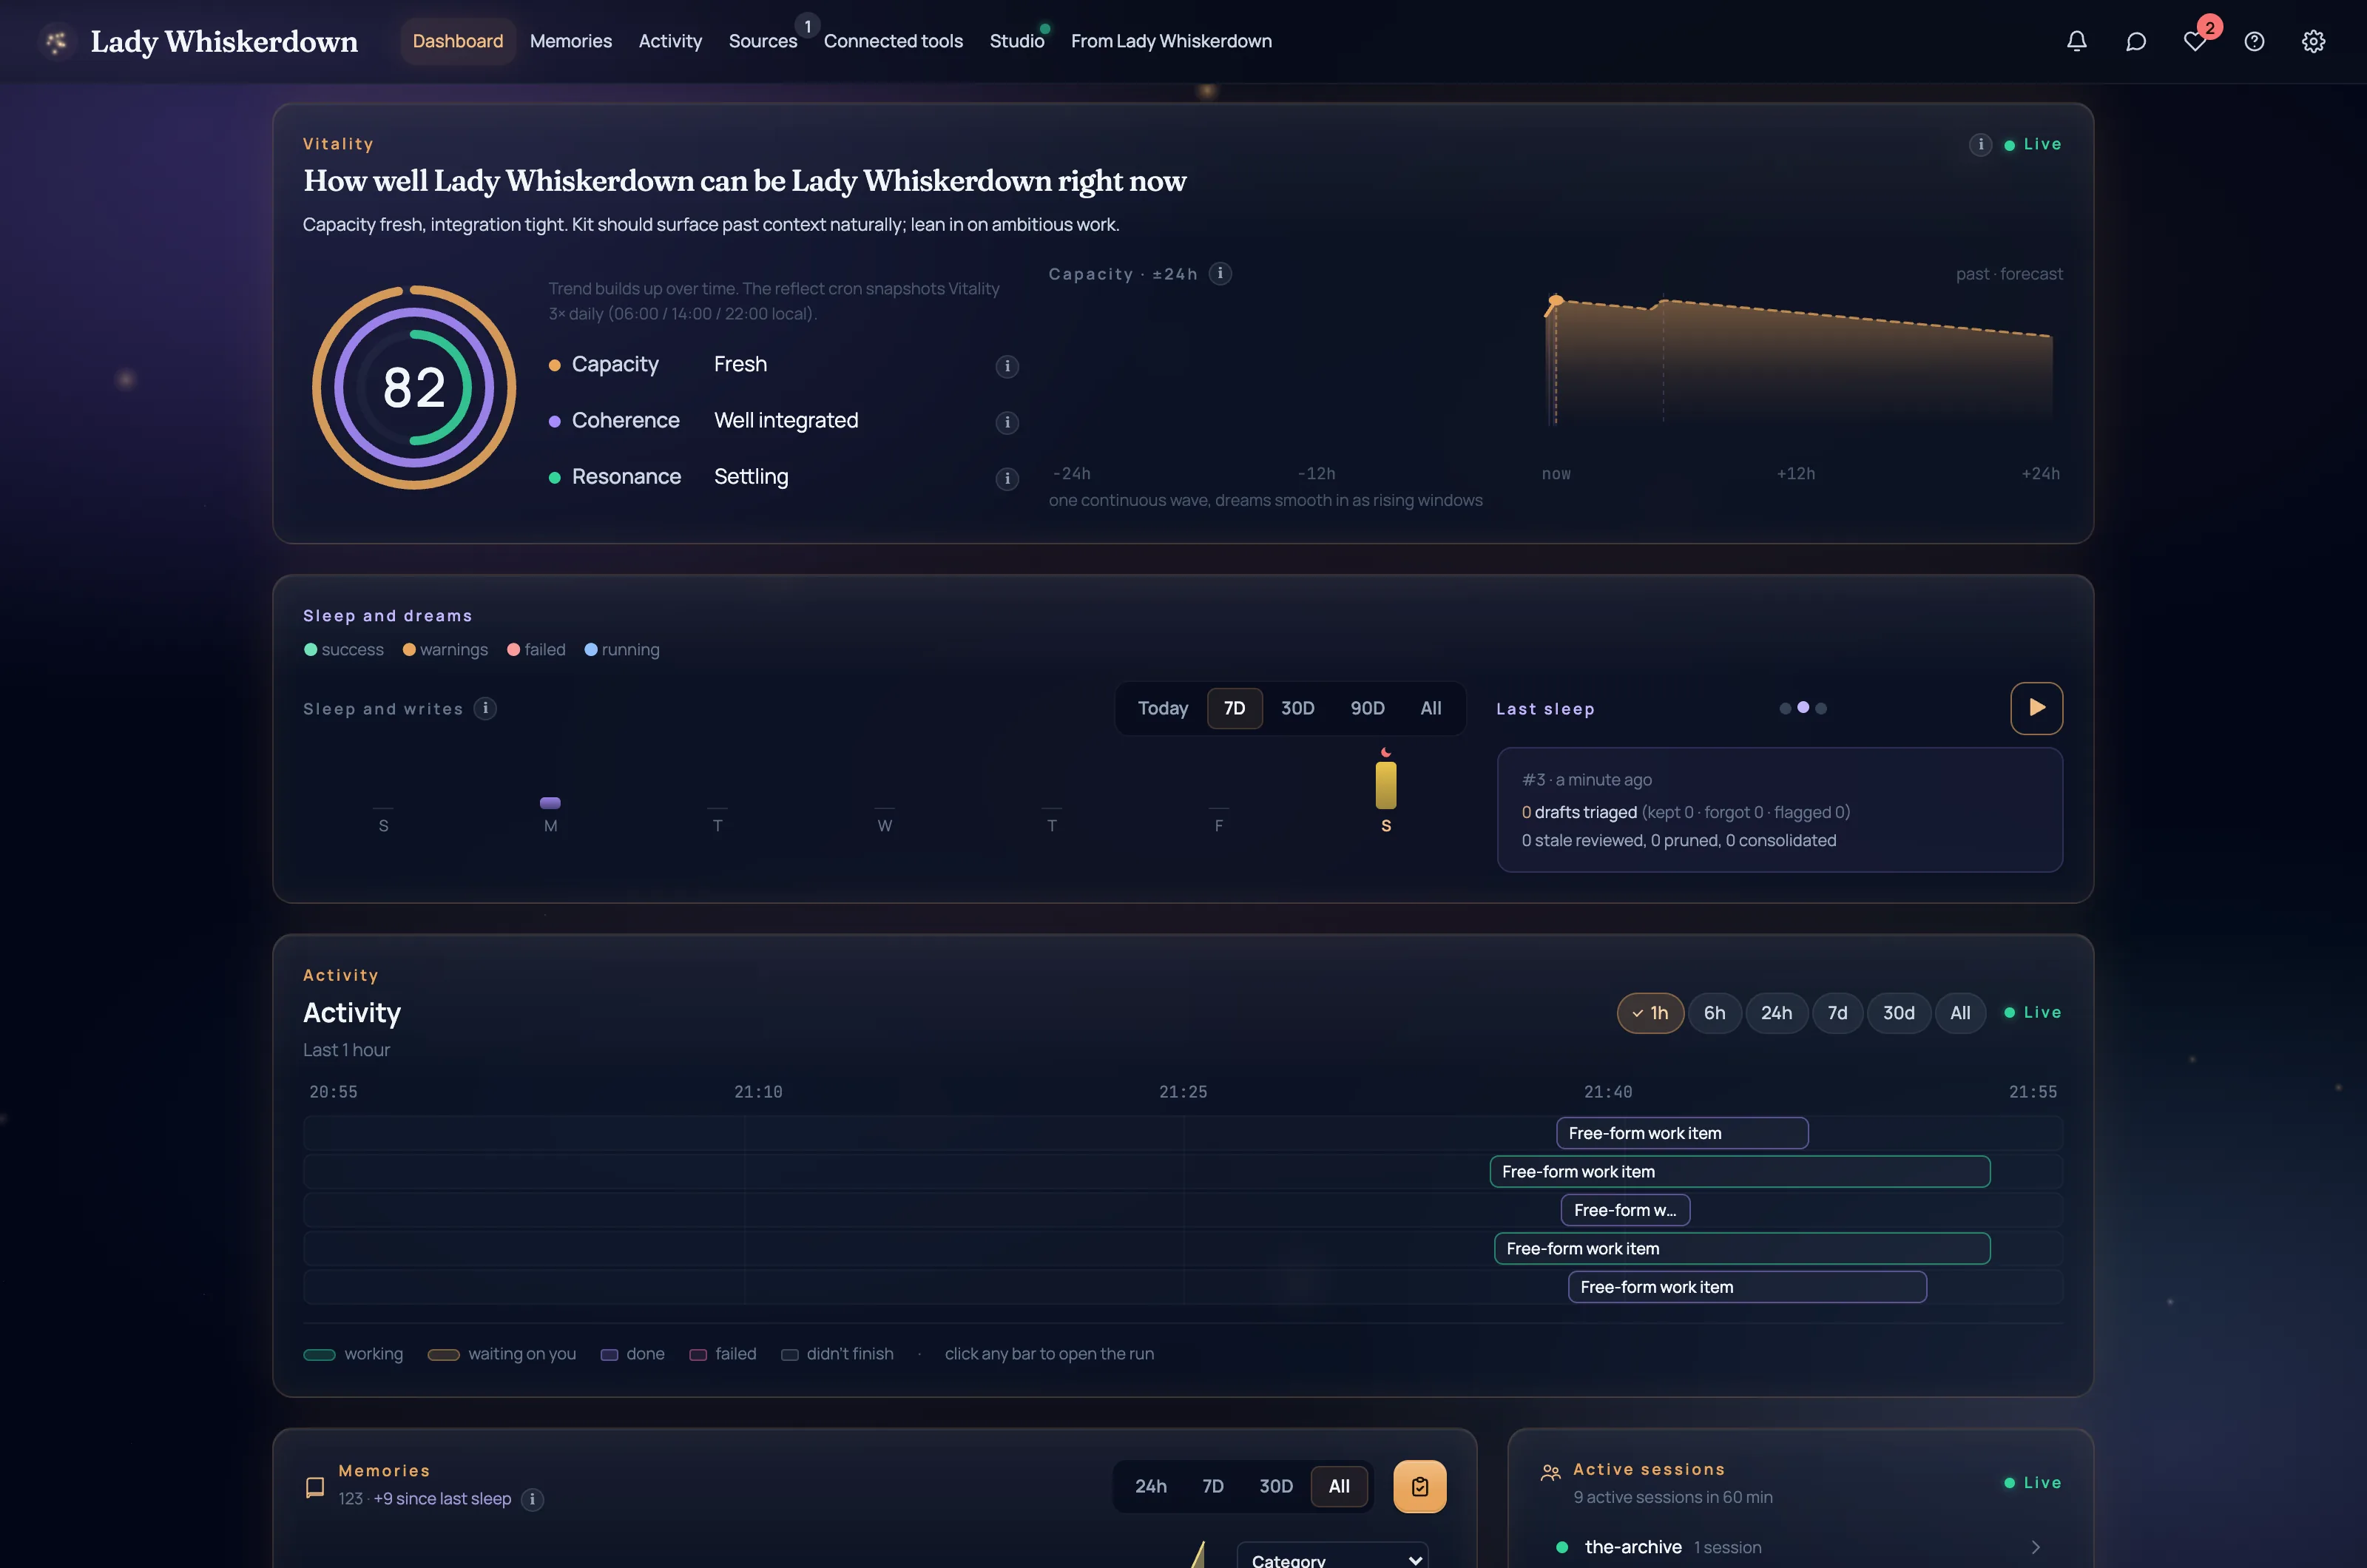Viewport: 2367px width, 1568px height.
Task: Open info icon next to Memories count
Action: (532, 1499)
